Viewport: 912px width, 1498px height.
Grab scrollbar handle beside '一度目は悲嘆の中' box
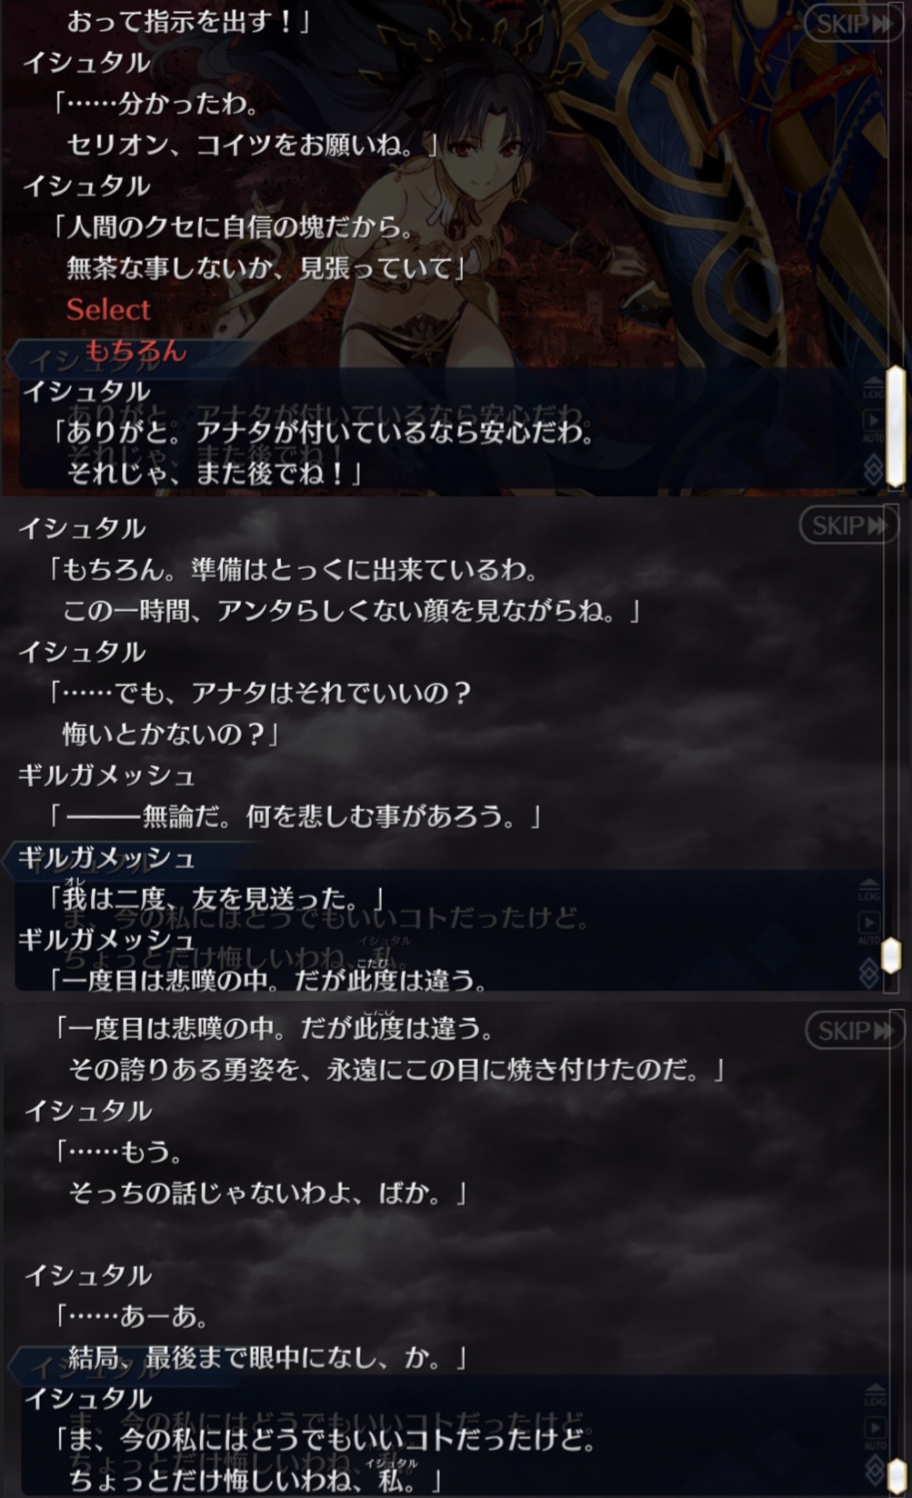coord(892,954)
